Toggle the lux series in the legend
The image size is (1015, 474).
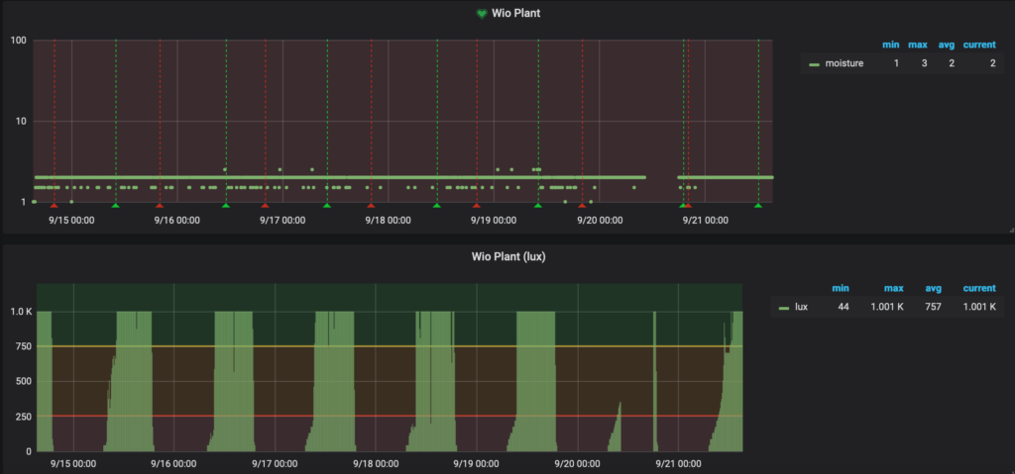801,307
